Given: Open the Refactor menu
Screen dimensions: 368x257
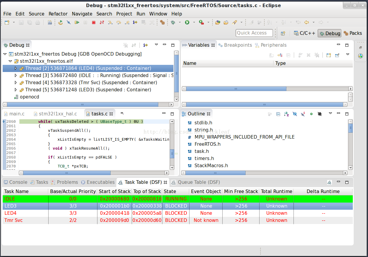Looking at the screenshot, I should point(58,14).
